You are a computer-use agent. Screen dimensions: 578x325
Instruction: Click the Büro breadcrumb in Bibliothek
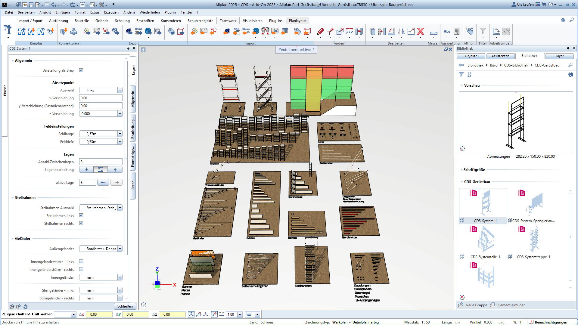click(493, 65)
